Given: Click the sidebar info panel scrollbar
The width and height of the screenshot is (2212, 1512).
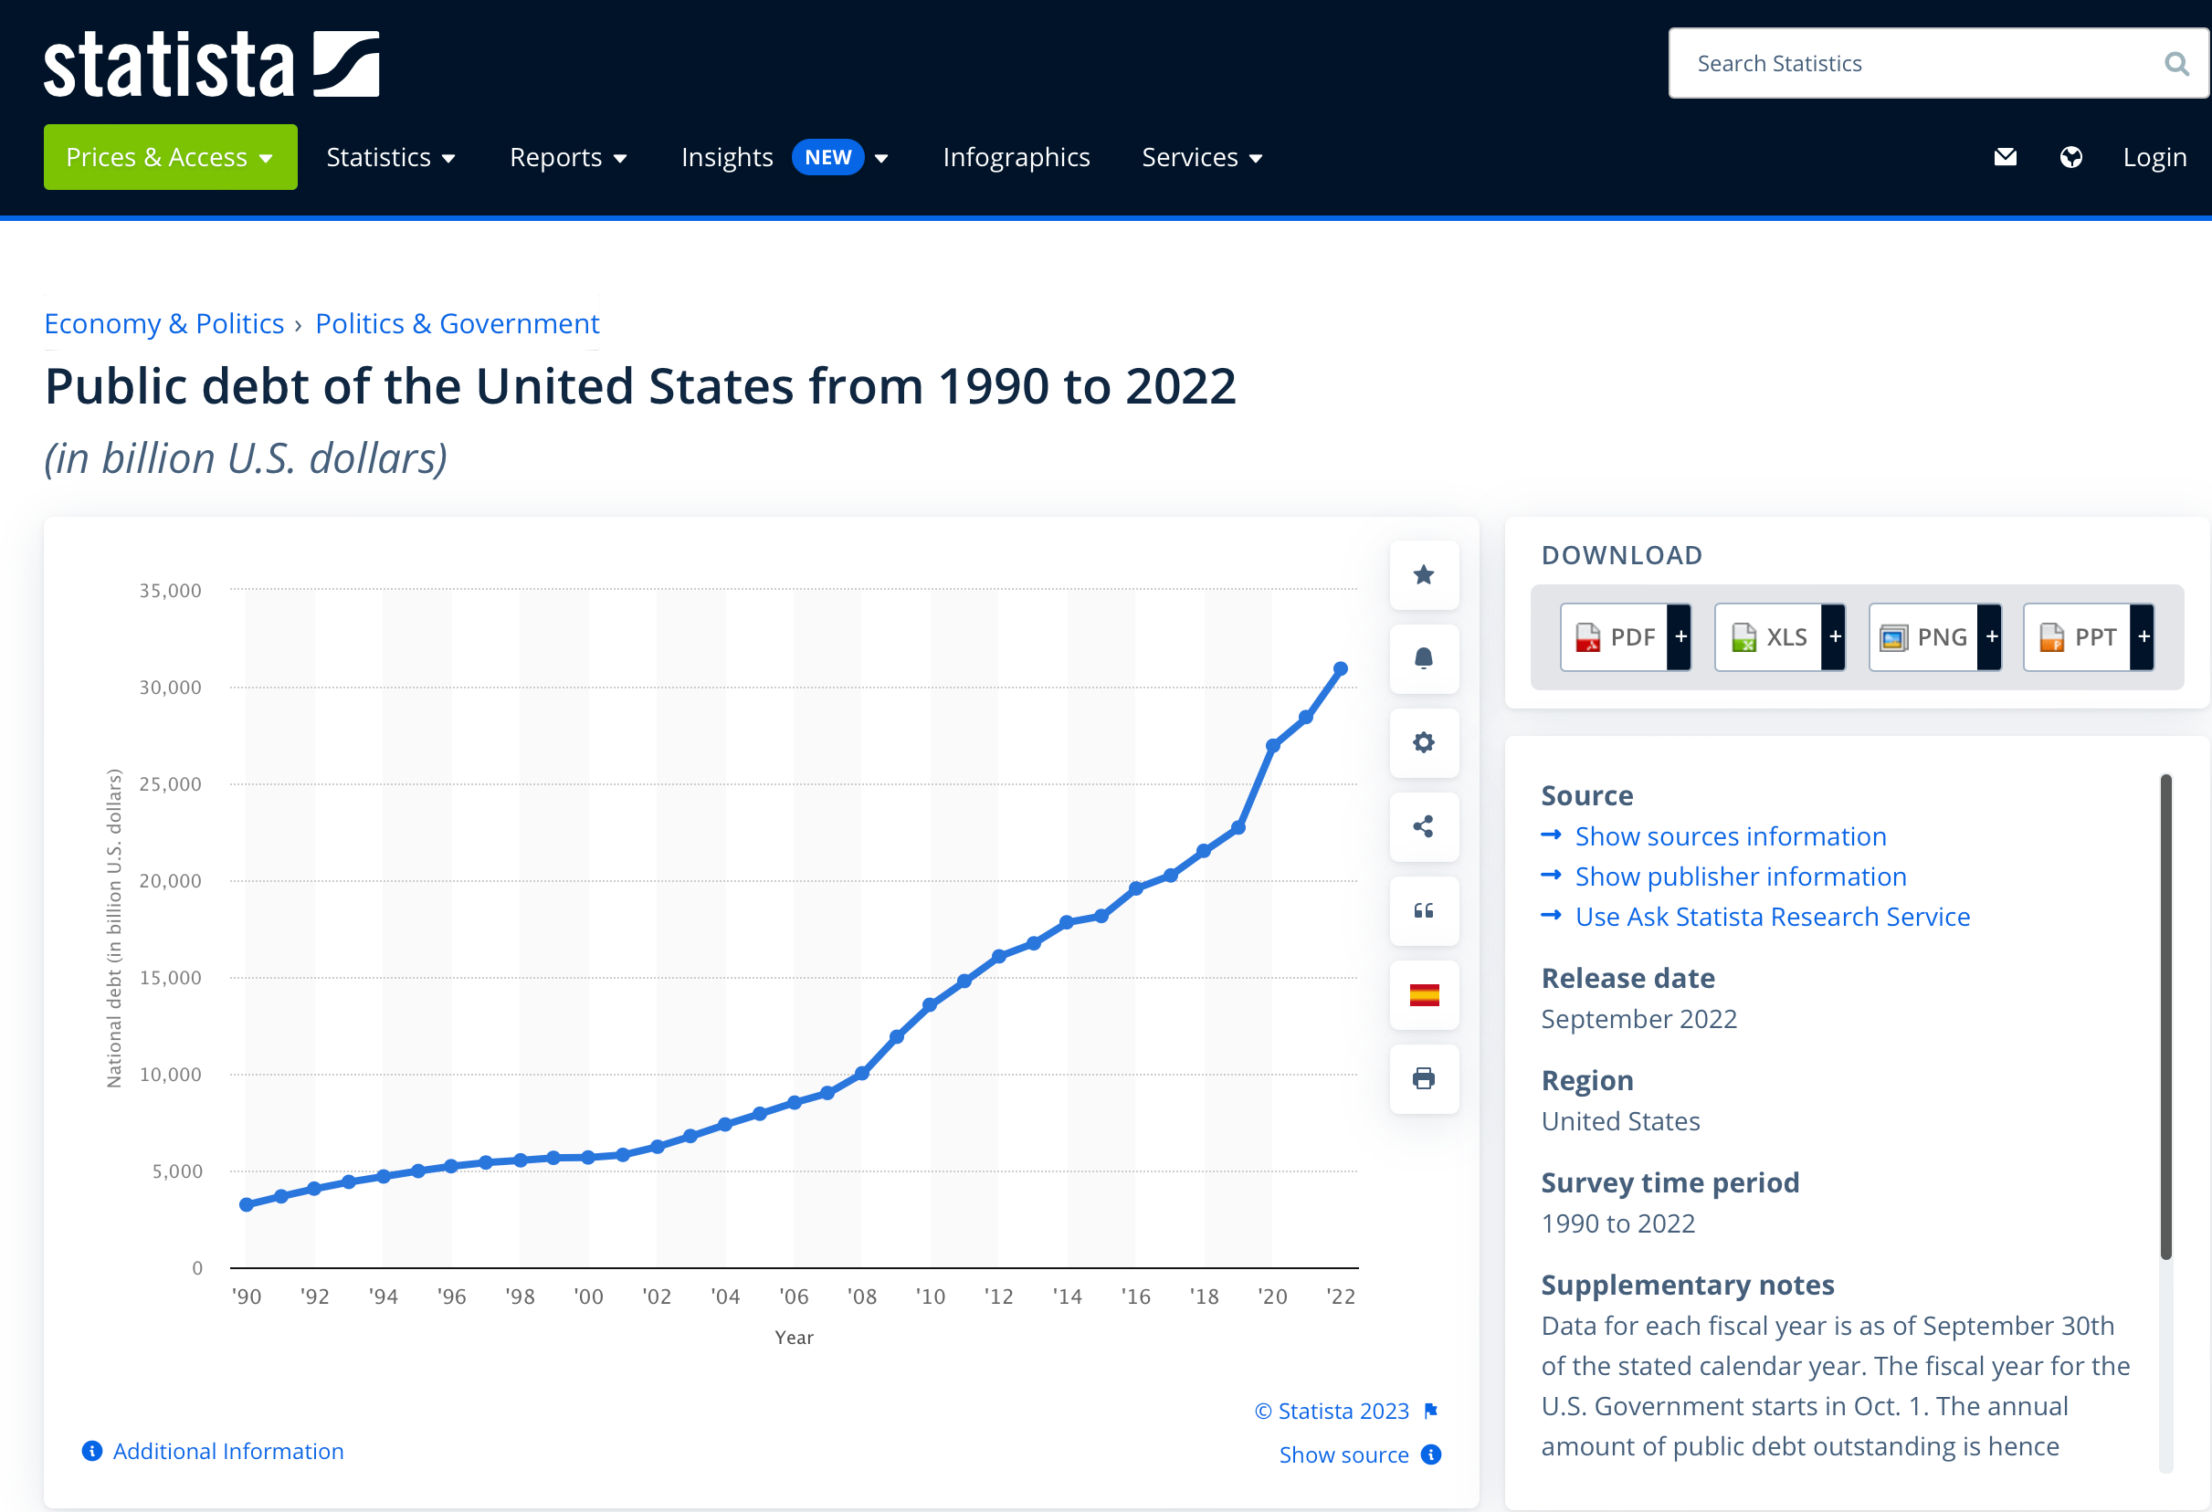Looking at the screenshot, I should pos(2165,1016).
